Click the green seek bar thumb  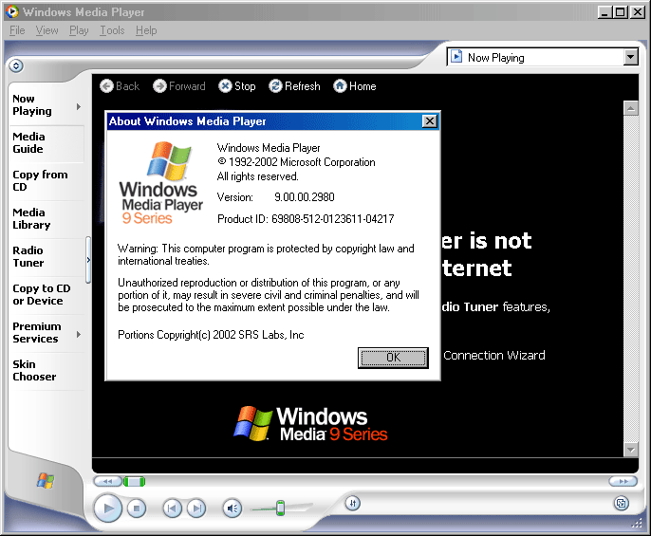(x=134, y=482)
